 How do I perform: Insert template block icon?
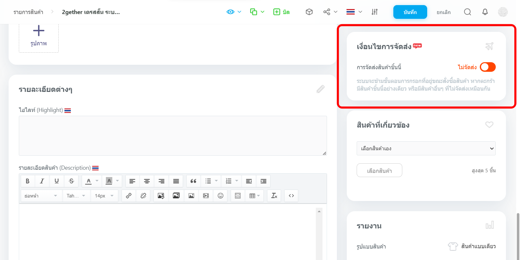[238, 196]
